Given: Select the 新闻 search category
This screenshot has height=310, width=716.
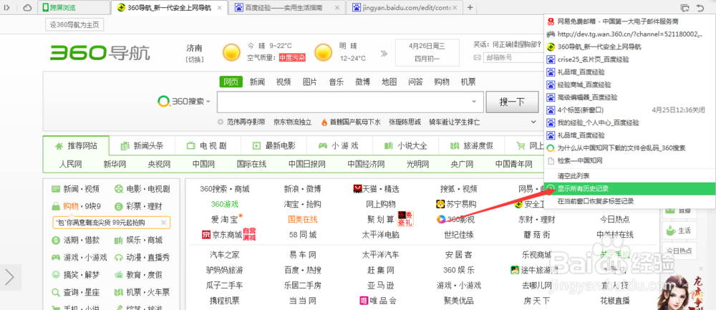Looking at the screenshot, I should [x=257, y=82].
